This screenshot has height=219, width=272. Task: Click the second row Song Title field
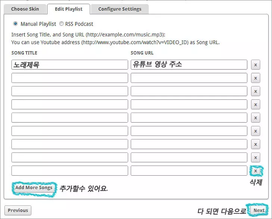(70, 78)
